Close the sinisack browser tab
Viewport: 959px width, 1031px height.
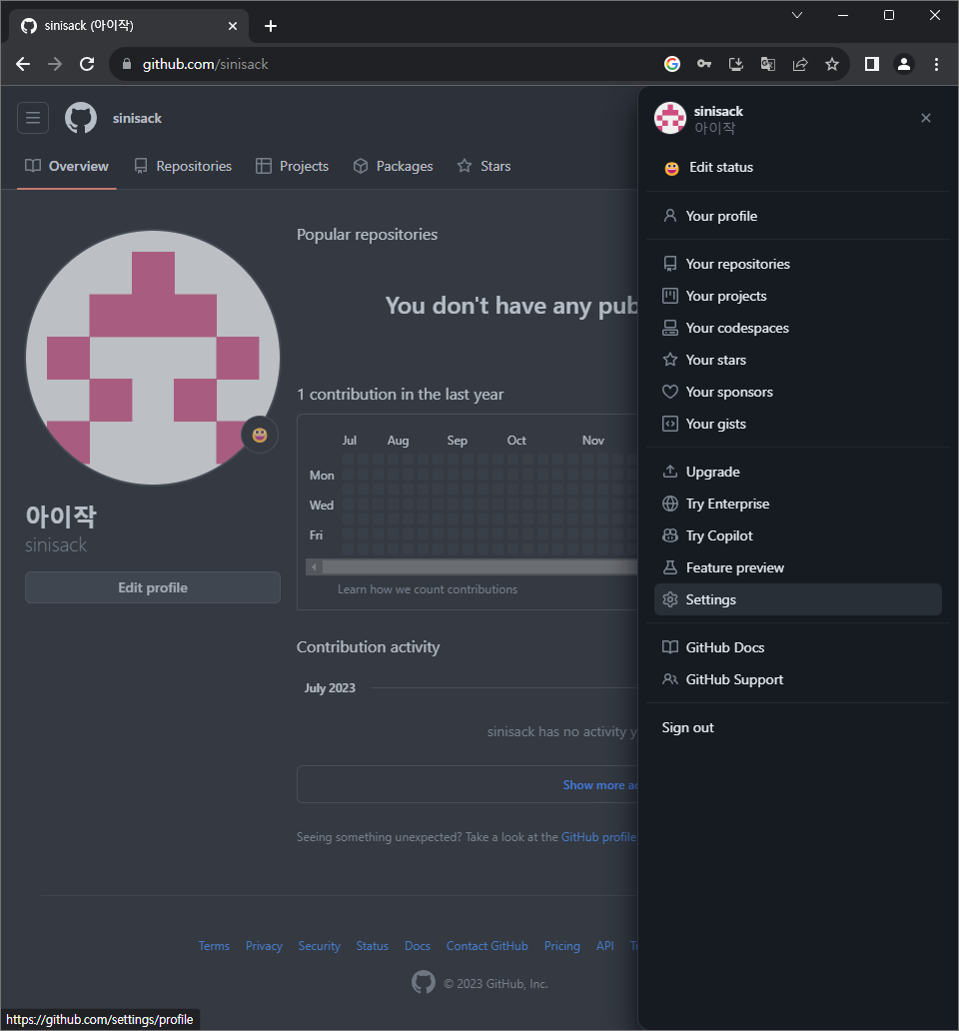coord(233,26)
